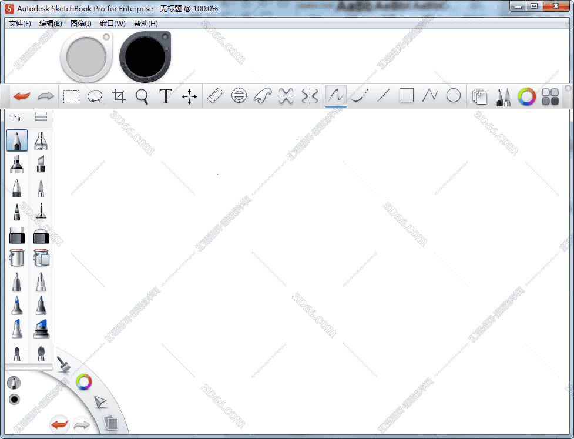Image resolution: width=574 pixels, height=439 pixels.
Task: Select the Text tool
Action: click(x=165, y=95)
